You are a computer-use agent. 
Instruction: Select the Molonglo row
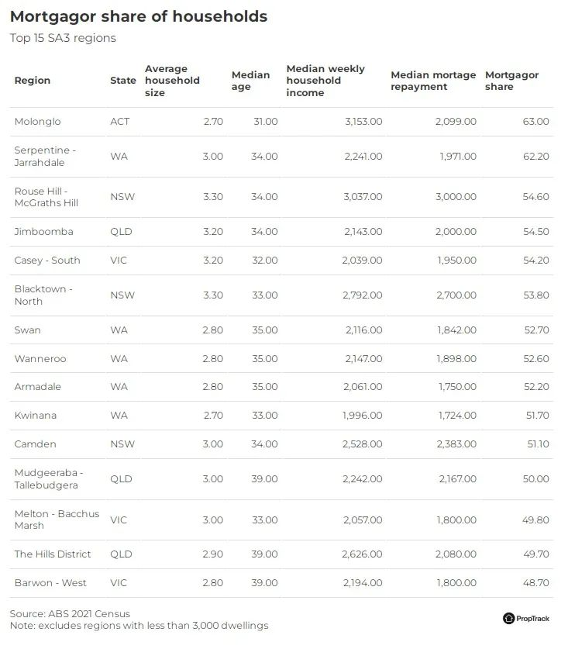[x=282, y=122]
